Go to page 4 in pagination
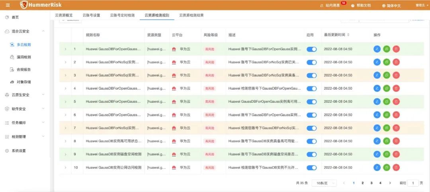This screenshot has width=430, height=192. 380,183
